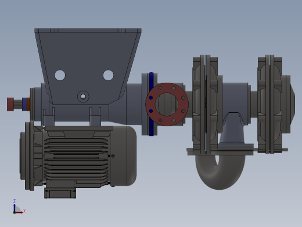The image size is (302, 227).
Task: Select the rounded motor fan cover
Action: 124,155
